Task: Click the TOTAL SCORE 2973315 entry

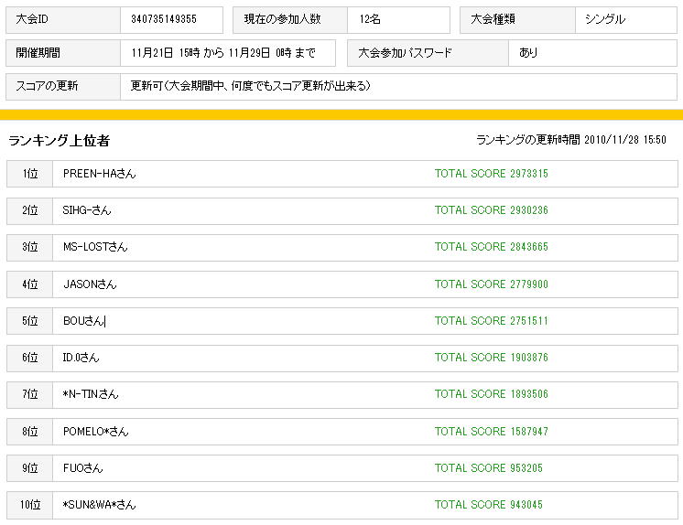Action: [x=491, y=174]
